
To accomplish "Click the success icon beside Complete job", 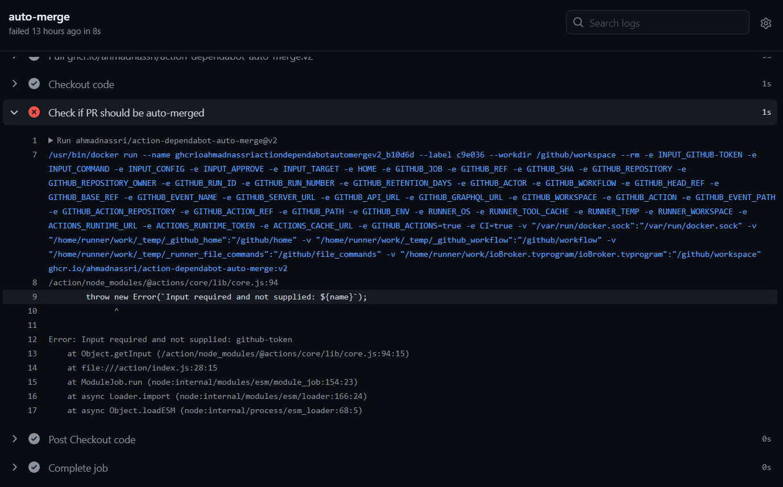I will (x=34, y=468).
